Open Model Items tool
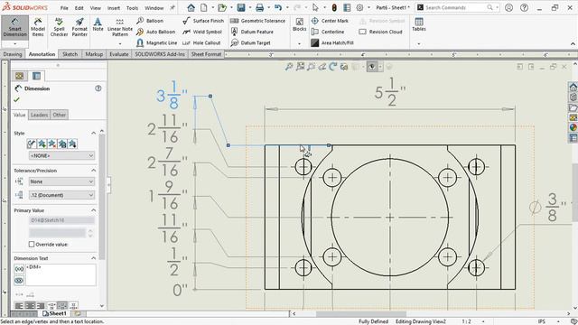The image size is (578, 325). [x=38, y=27]
